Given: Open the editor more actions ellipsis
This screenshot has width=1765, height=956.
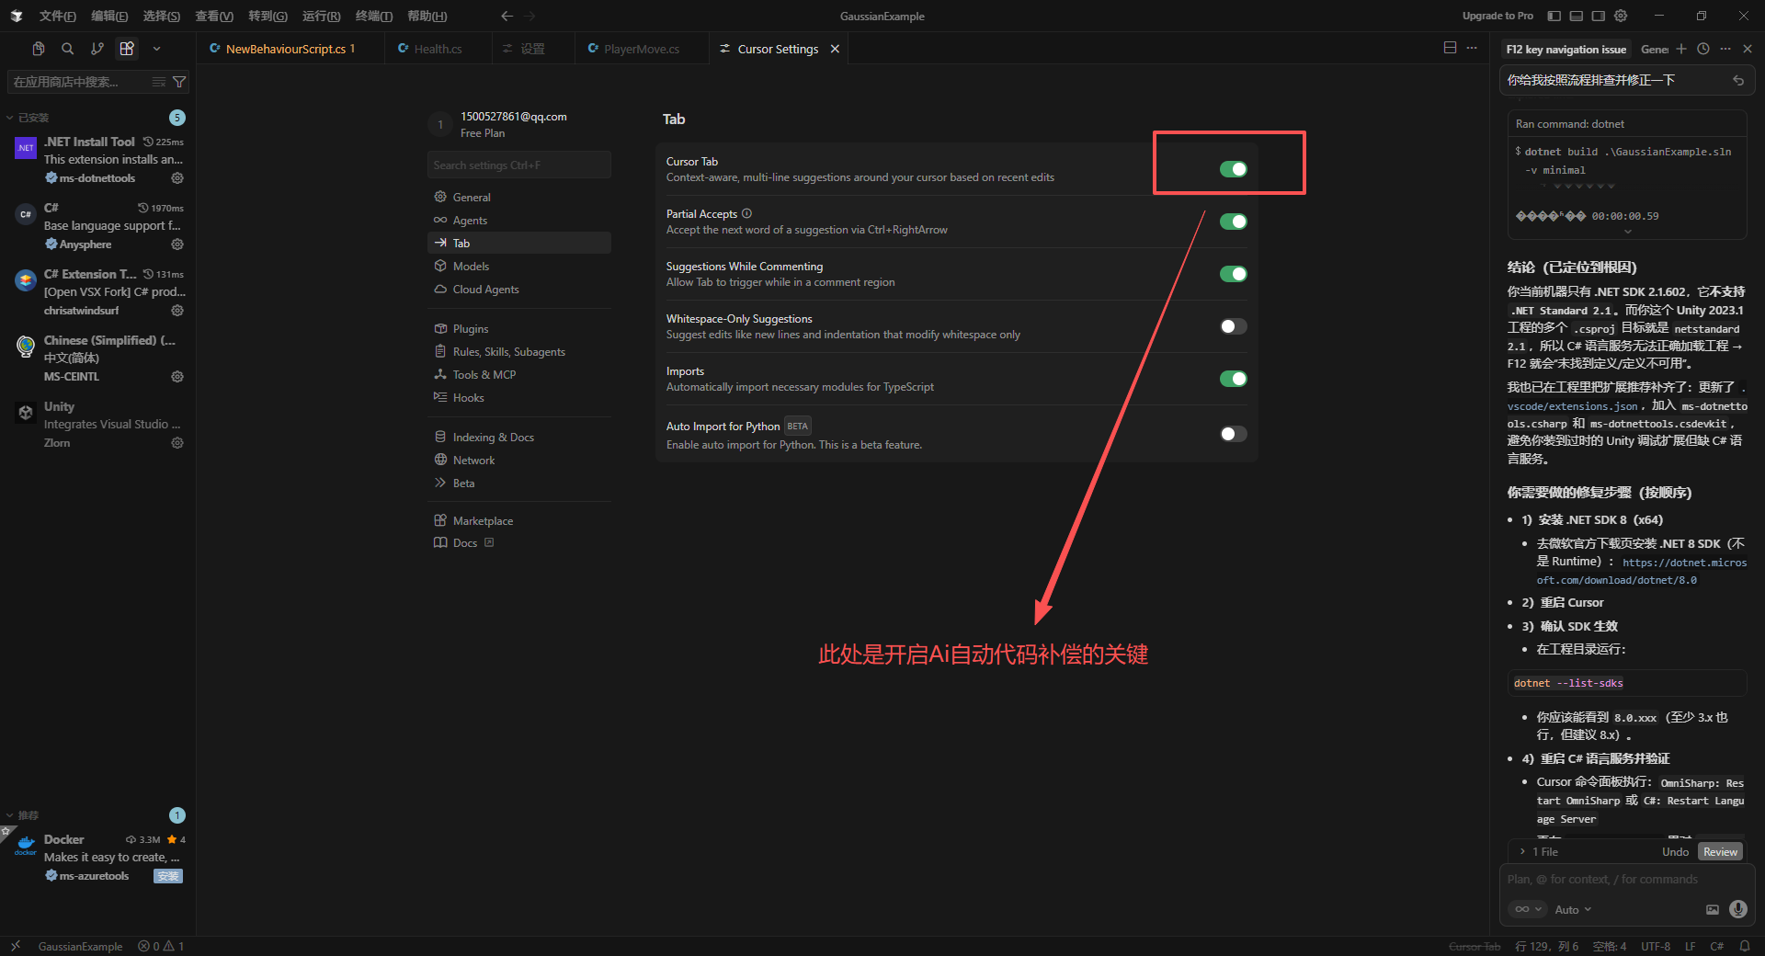Looking at the screenshot, I should click(x=1472, y=48).
